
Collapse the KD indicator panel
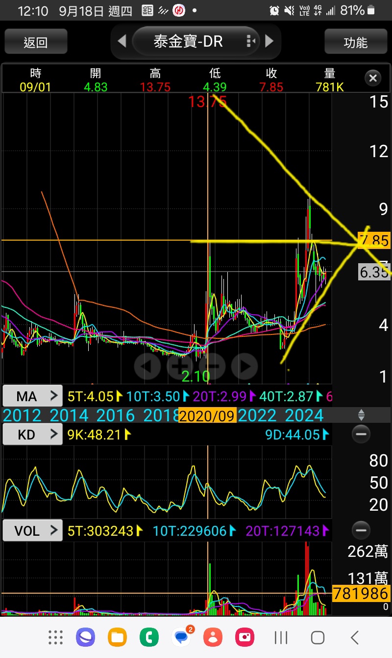361,435
